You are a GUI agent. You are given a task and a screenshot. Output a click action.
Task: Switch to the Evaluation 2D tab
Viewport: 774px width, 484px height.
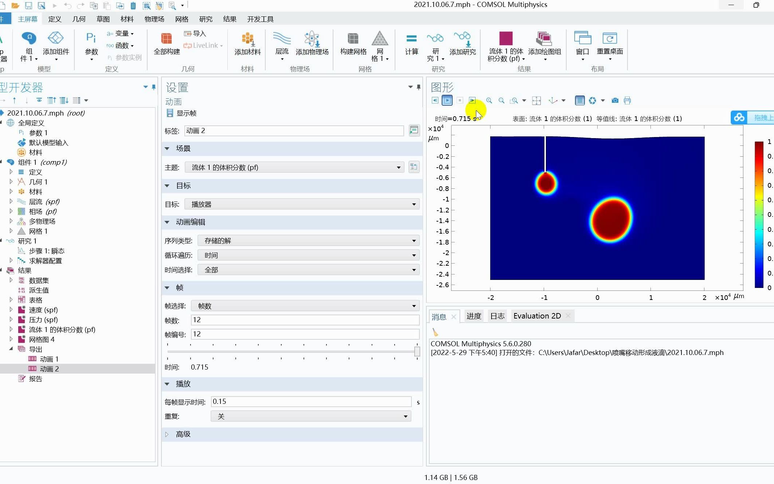(536, 316)
